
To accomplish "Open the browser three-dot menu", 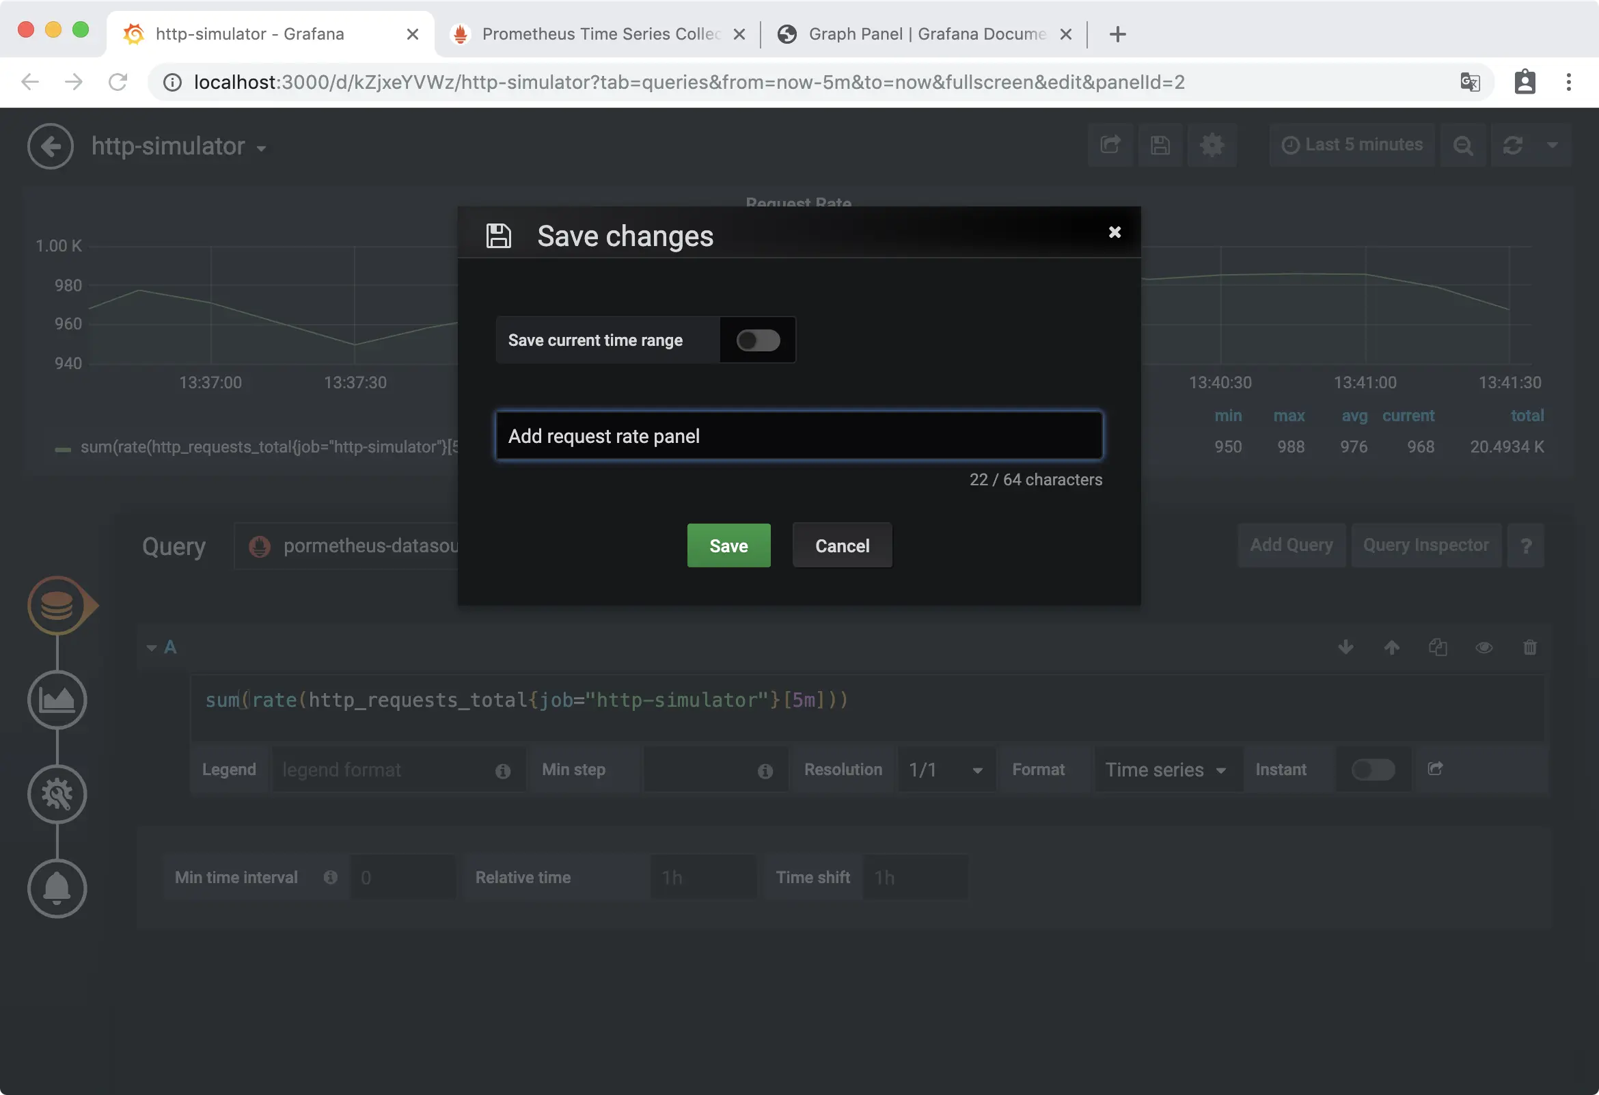I will pos(1568,82).
